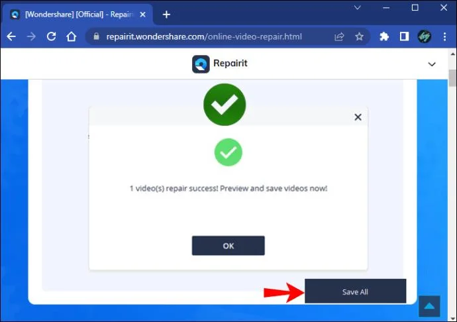Image resolution: width=457 pixels, height=322 pixels.
Task: Select the Wondershare Repairit tab
Action: point(77,15)
